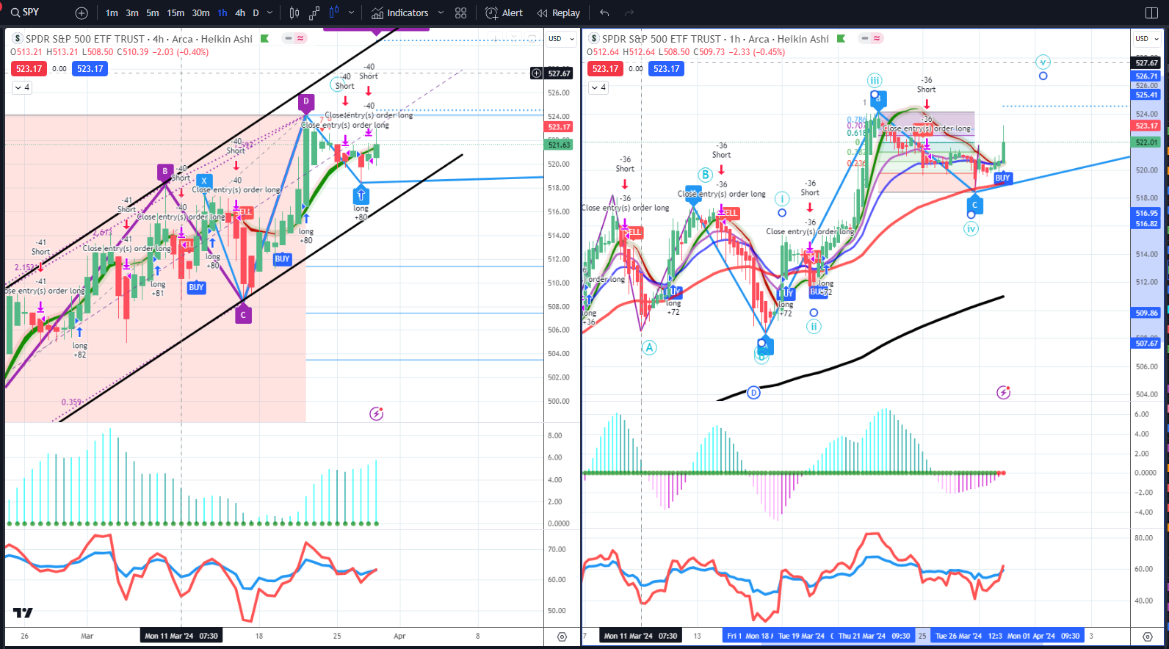Click the blue X label on 4h chart
1169x649 pixels.
coord(204,180)
